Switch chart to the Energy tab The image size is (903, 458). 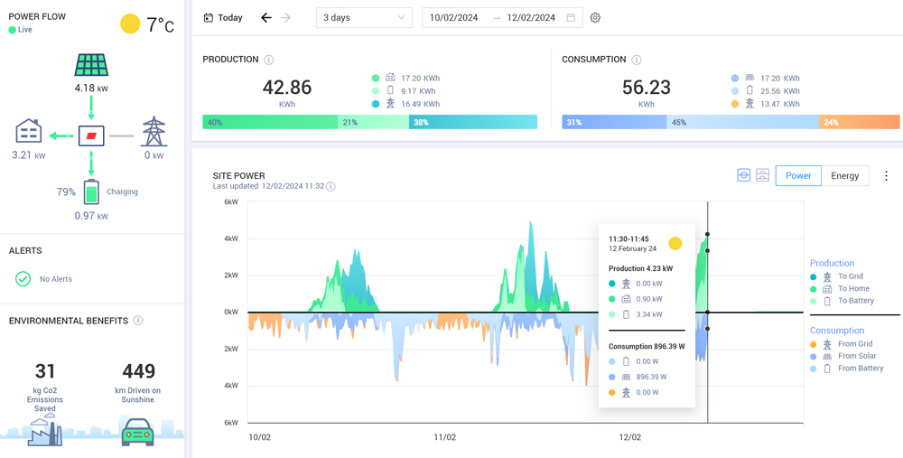point(844,175)
